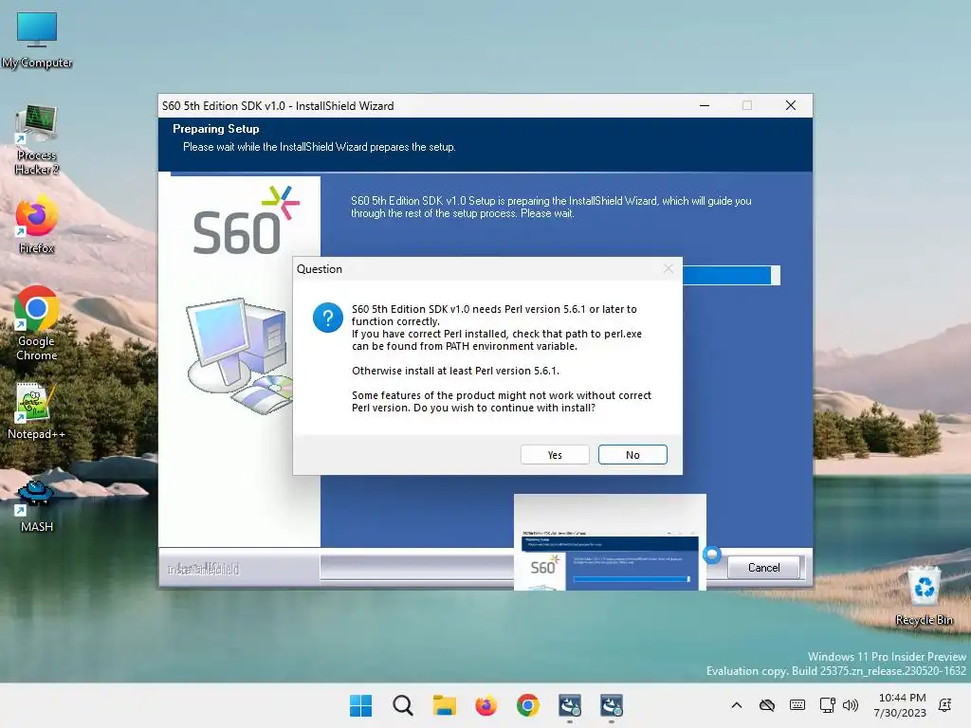
Task: Switch to second installer taskbar icon
Action: (x=612, y=705)
